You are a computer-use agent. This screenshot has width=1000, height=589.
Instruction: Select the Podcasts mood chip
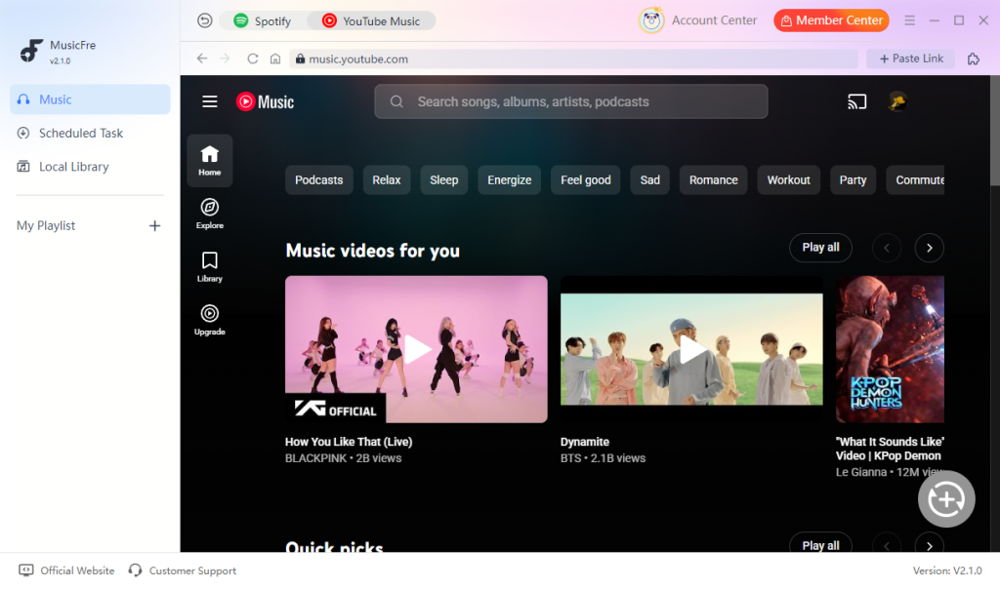pyautogui.click(x=319, y=180)
